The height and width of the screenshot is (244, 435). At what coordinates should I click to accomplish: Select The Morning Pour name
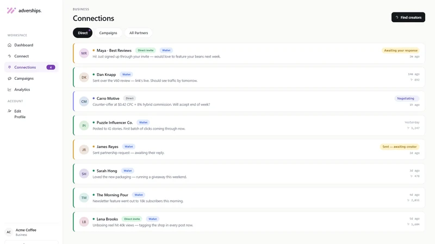pyautogui.click(x=113, y=195)
